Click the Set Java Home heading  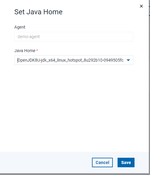coord(38,12)
